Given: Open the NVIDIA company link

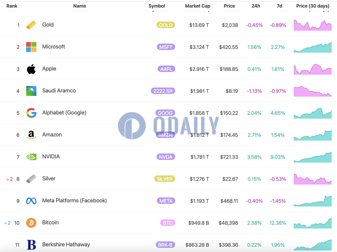Looking at the screenshot, I should [51, 157].
